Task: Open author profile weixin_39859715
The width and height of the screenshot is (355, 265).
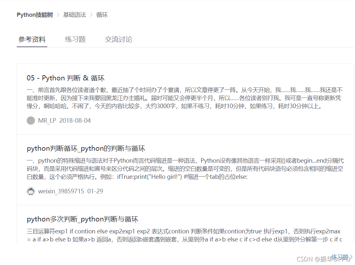Action: coord(61,191)
